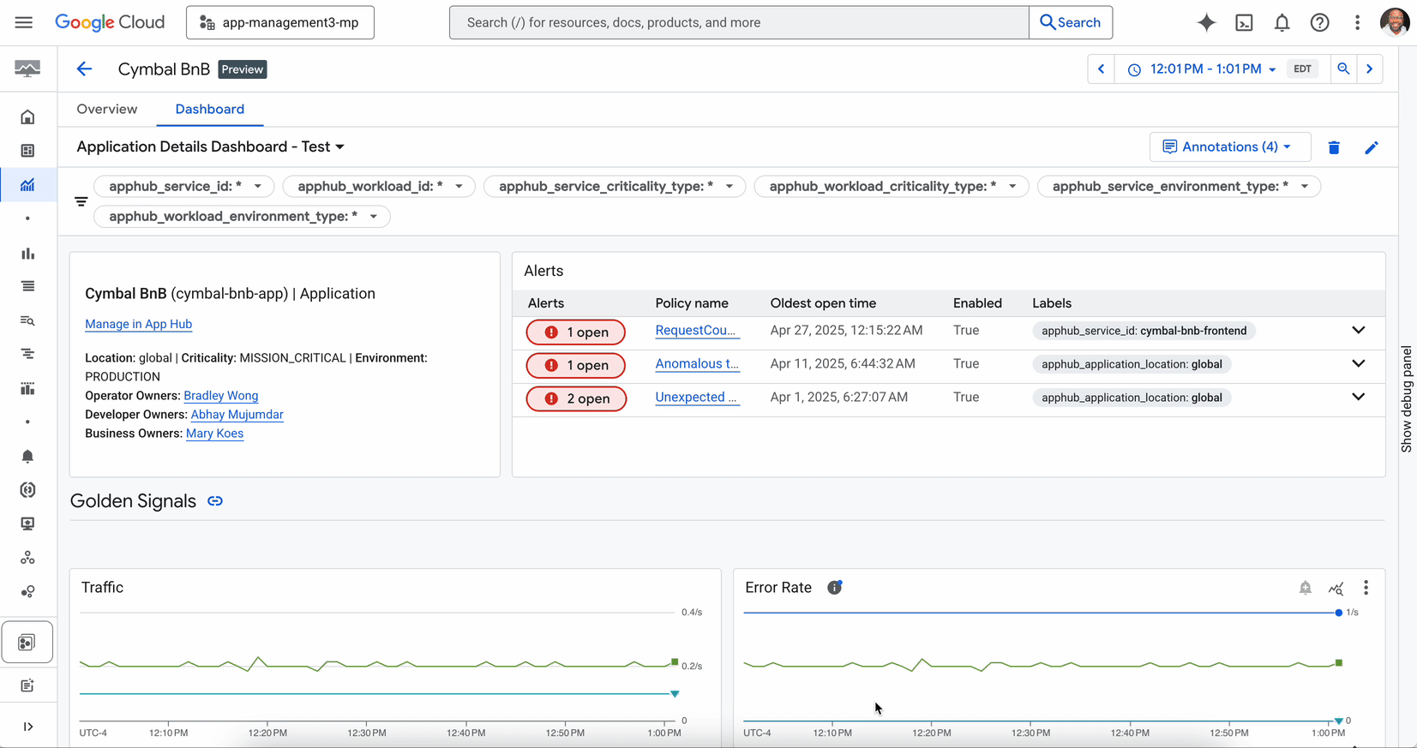Click the filter icon beside filter chips
This screenshot has height=748, width=1417.
coord(81,201)
